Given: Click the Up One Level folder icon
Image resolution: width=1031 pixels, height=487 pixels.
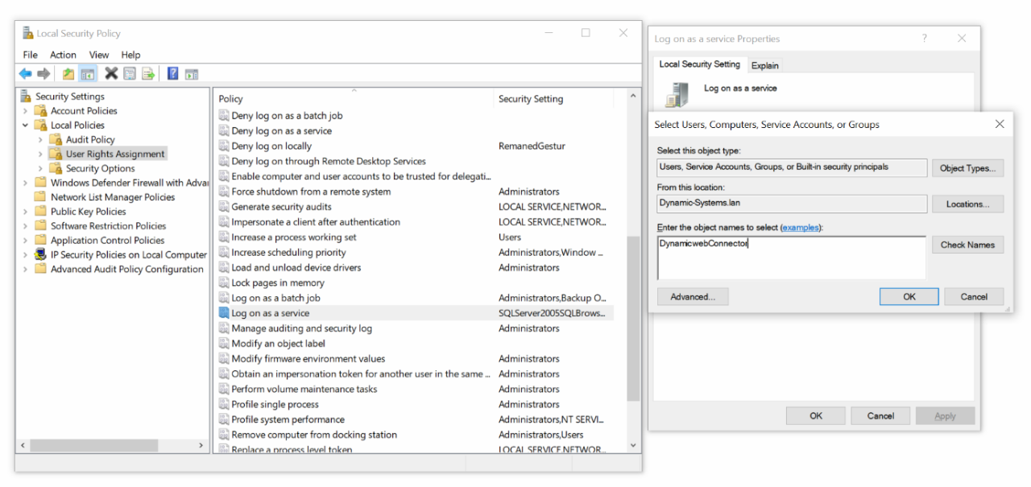Looking at the screenshot, I should click(68, 74).
